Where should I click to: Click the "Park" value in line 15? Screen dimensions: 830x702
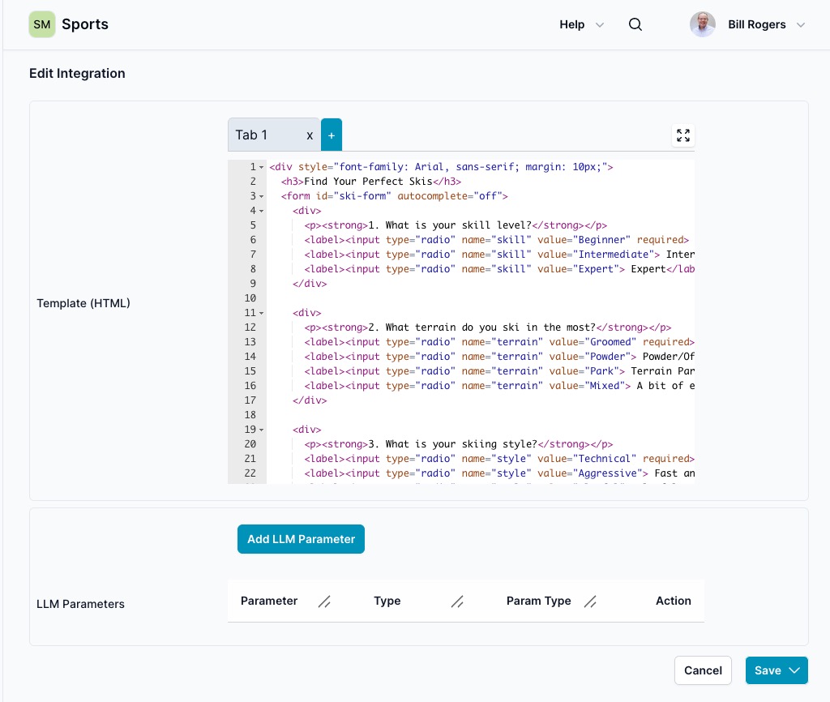[601, 371]
